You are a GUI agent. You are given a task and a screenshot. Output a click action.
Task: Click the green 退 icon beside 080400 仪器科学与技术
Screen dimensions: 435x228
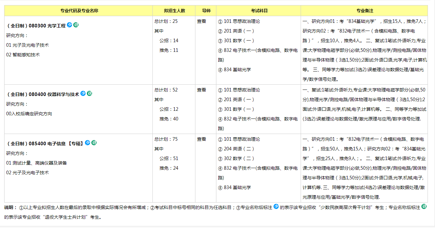pyautogui.click(x=89, y=93)
